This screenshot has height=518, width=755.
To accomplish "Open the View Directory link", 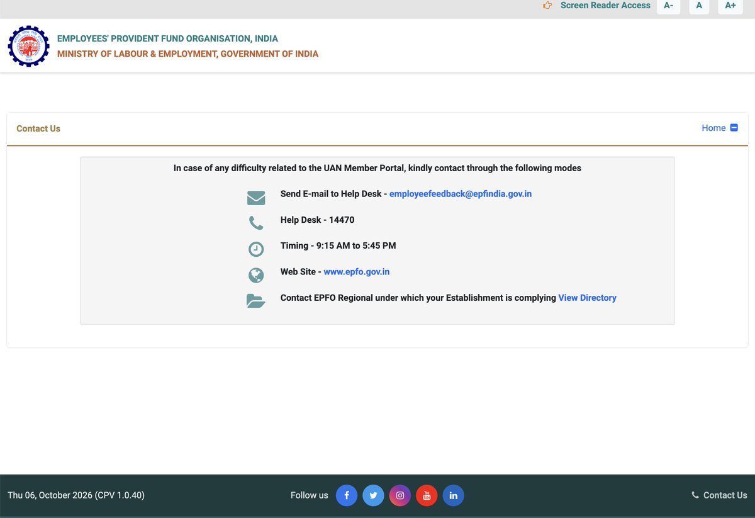I will (x=588, y=298).
